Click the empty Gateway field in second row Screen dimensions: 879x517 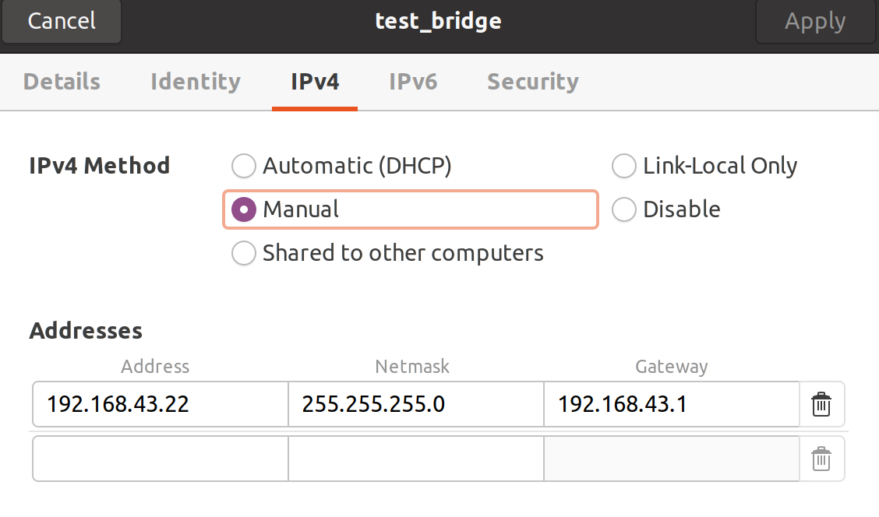point(671,459)
